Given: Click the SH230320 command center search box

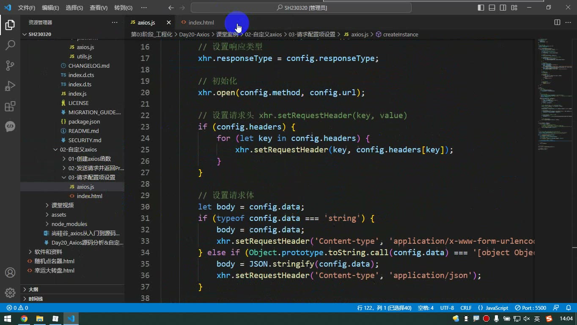Looking at the screenshot, I should 301,8.
